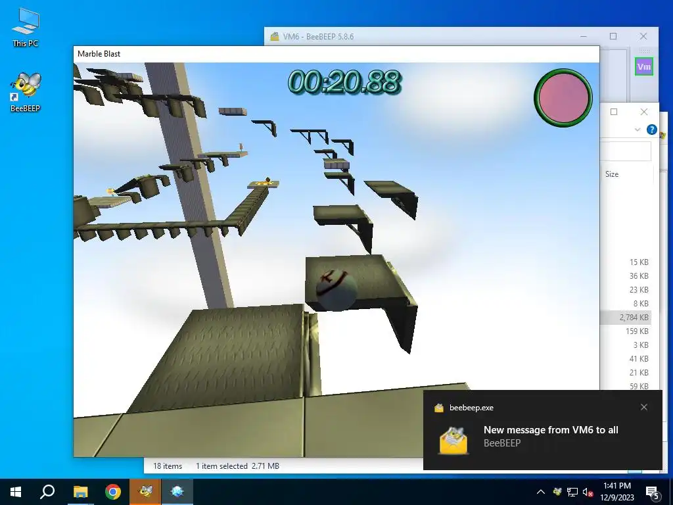Screen dimensions: 673x505
Task: Click the Windows Start button
Action: point(16,492)
